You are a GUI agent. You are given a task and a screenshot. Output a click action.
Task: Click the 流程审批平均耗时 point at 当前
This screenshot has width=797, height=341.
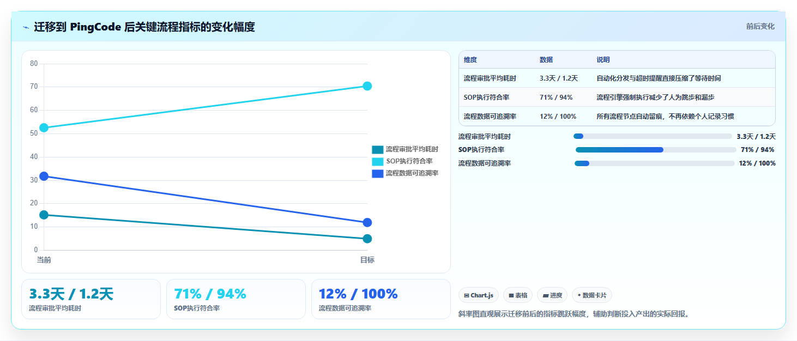(x=44, y=215)
